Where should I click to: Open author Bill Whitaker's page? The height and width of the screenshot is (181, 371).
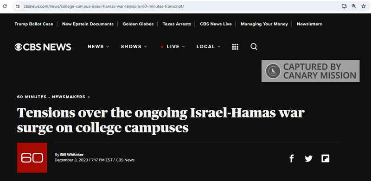click(x=72, y=155)
